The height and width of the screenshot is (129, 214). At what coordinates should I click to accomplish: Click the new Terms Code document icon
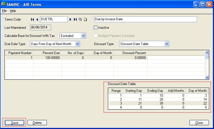click(x=86, y=19)
